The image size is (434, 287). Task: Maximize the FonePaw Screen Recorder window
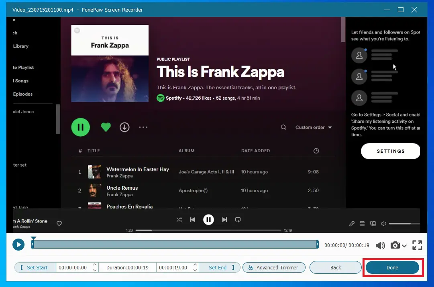pos(401,10)
